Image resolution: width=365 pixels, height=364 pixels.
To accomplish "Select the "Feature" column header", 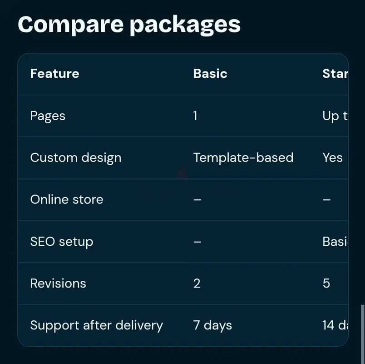I will (54, 74).
